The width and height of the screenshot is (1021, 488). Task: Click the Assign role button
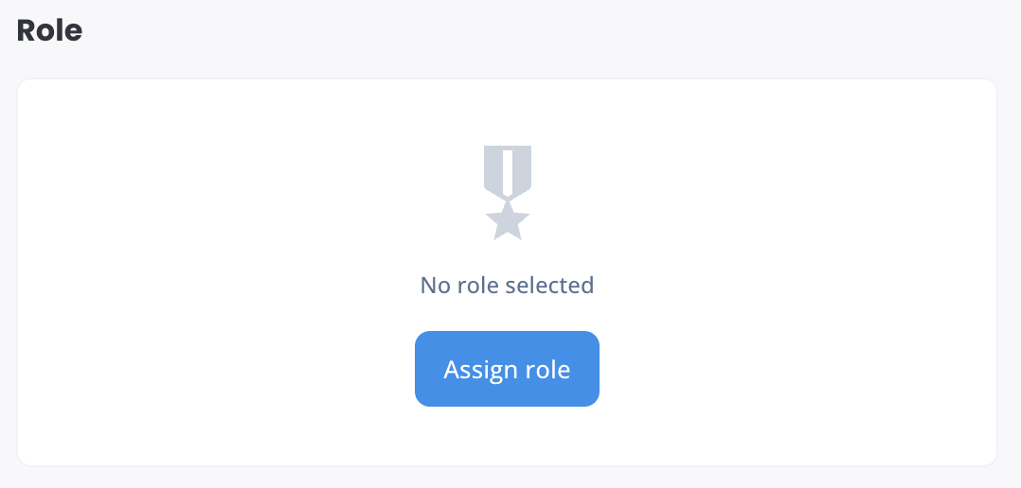point(507,369)
